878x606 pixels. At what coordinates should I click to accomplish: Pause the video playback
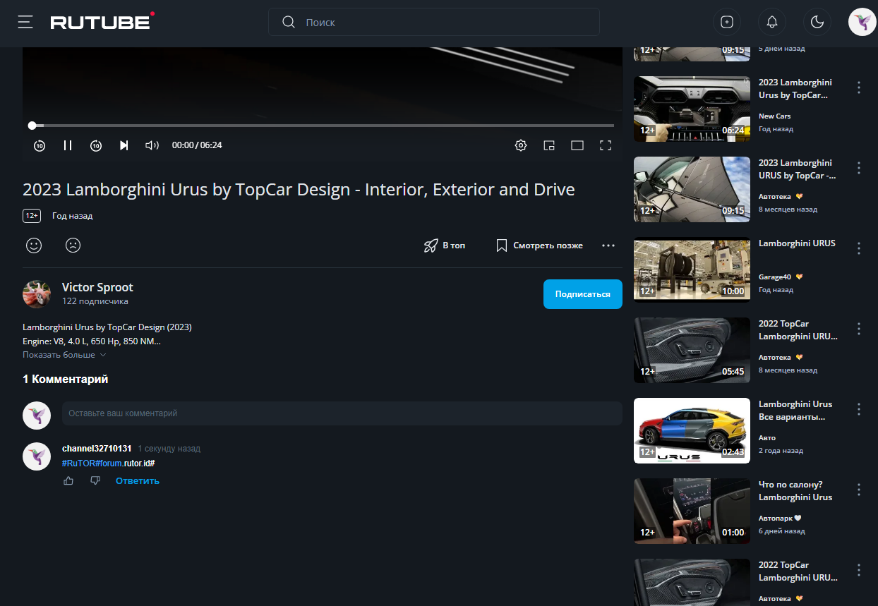[68, 145]
